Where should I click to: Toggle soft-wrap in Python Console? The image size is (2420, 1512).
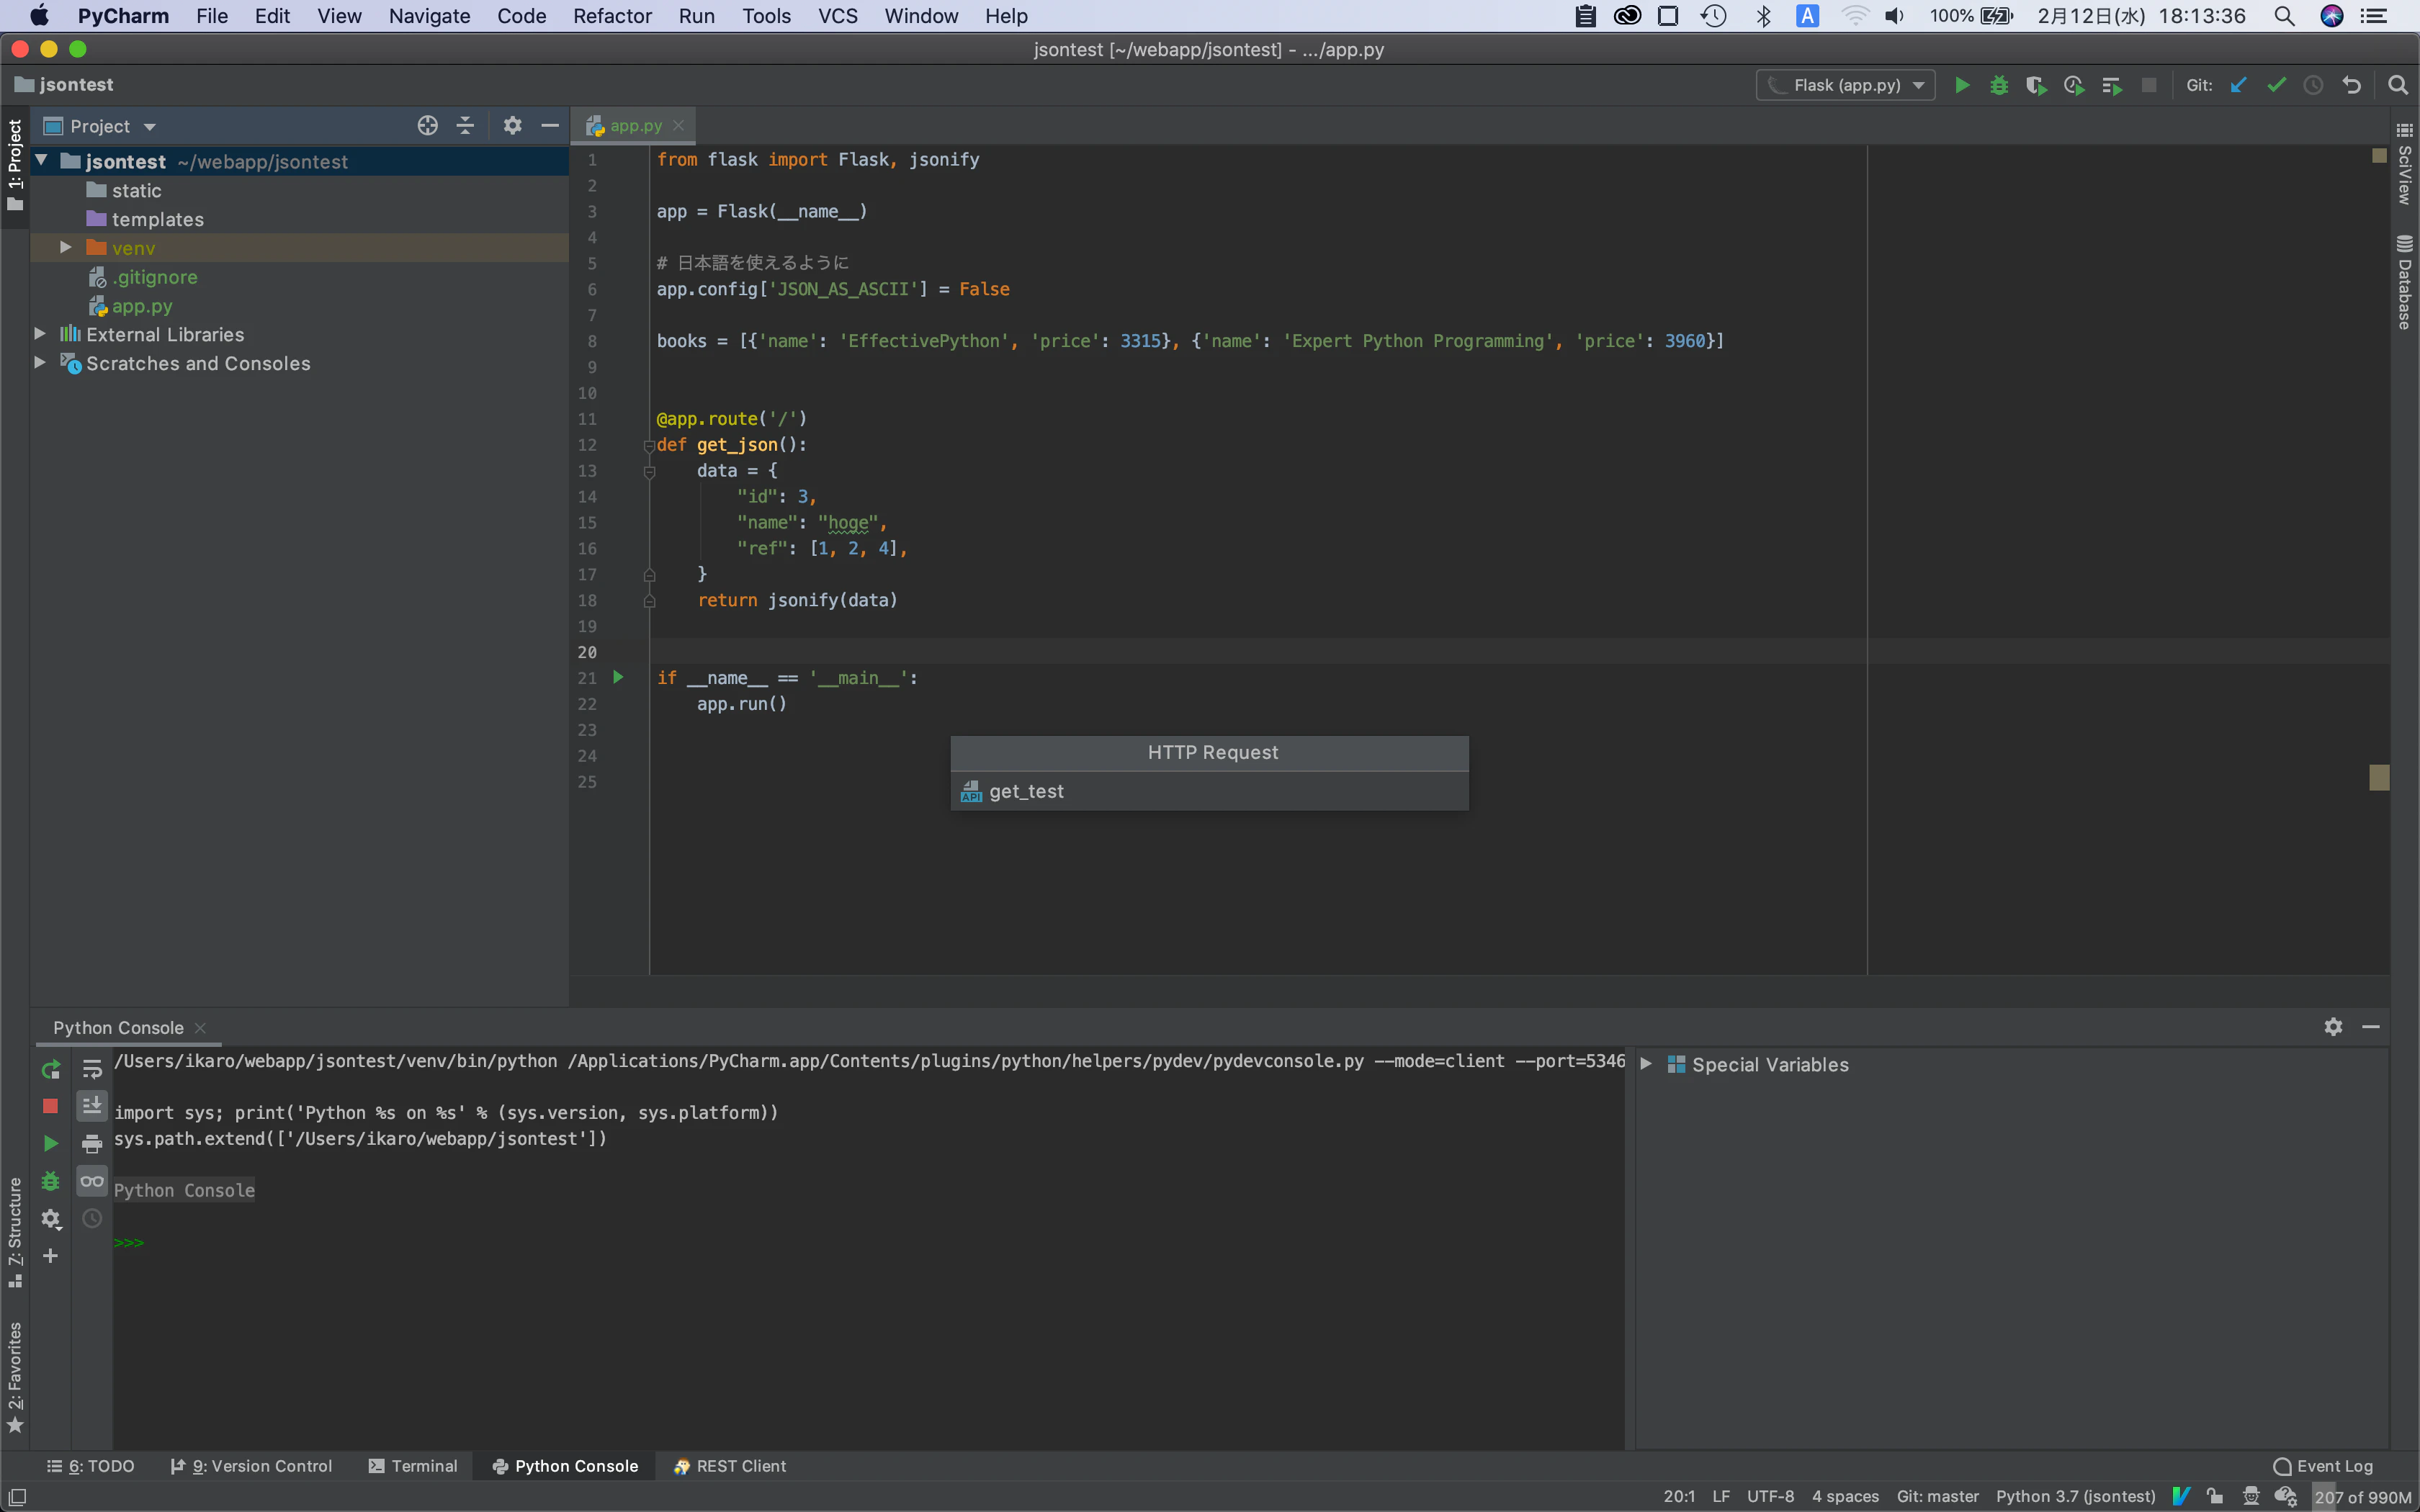click(92, 1069)
